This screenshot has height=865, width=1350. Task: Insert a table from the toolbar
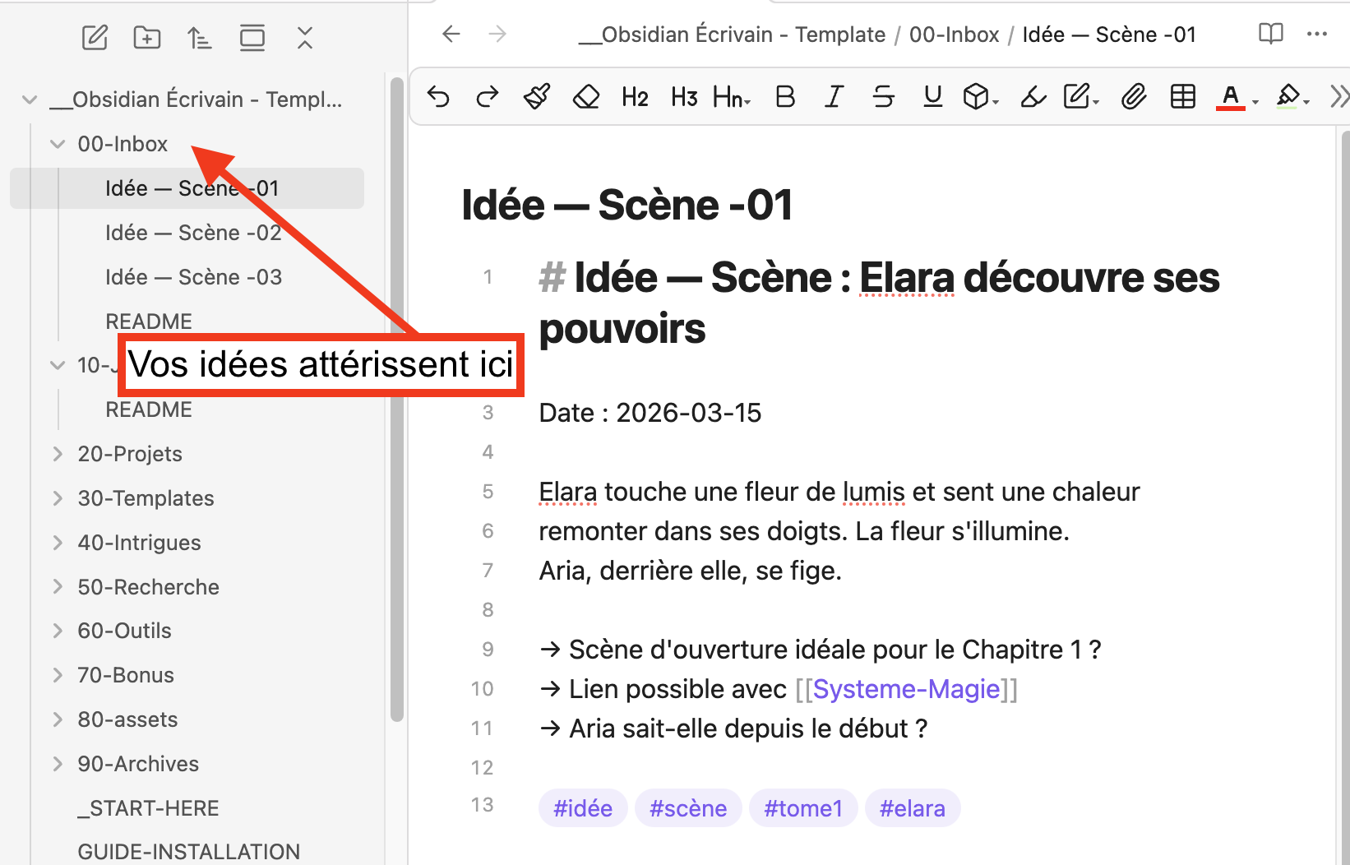click(x=1182, y=97)
